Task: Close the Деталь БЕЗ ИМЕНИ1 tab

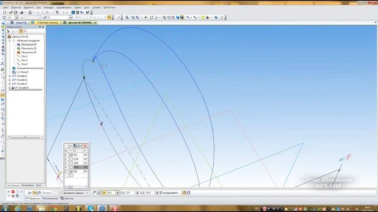Action: point(95,22)
